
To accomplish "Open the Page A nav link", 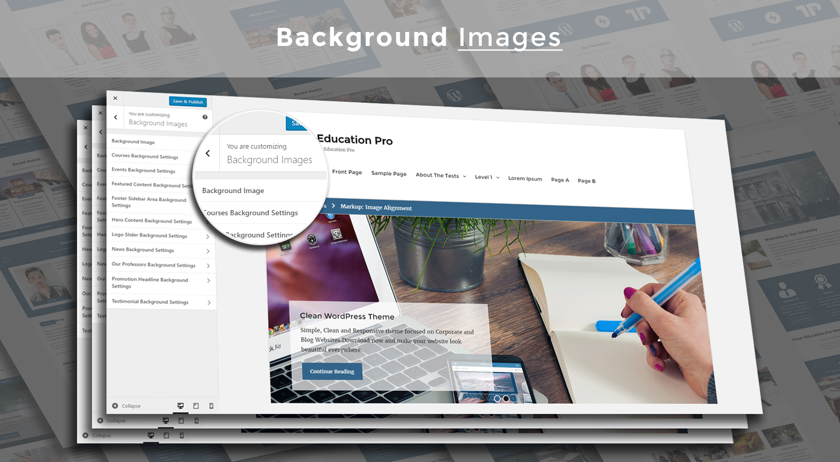I will [560, 180].
